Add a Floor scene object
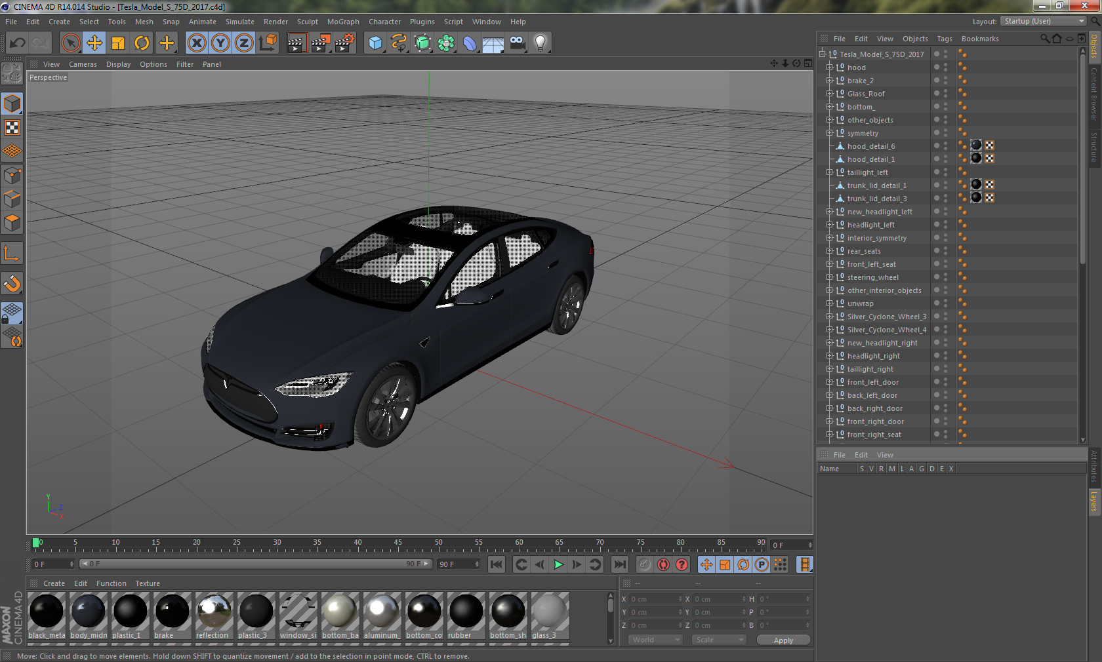This screenshot has width=1102, height=662. (x=493, y=43)
